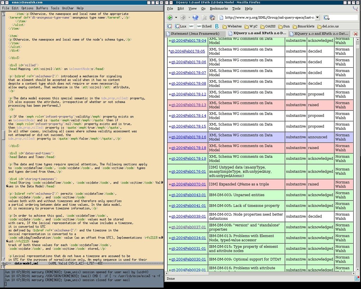Open the Websites bookmark folder
The image size is (361, 289).
point(232,26)
